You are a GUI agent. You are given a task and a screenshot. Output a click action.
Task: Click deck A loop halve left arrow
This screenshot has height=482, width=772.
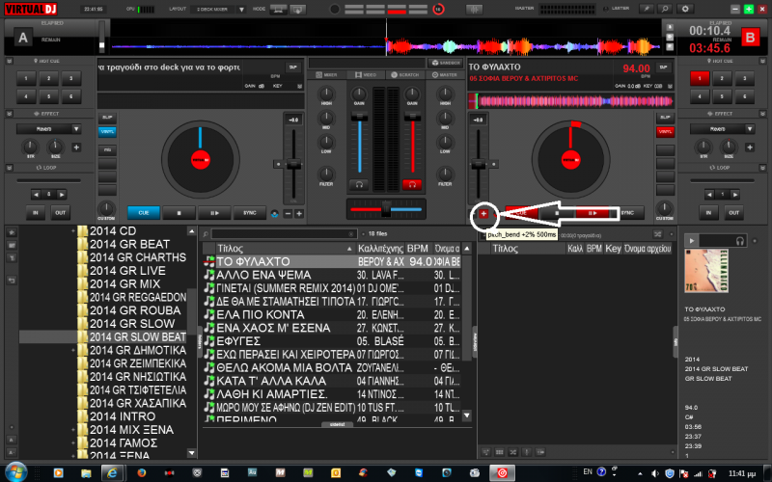click(x=36, y=195)
